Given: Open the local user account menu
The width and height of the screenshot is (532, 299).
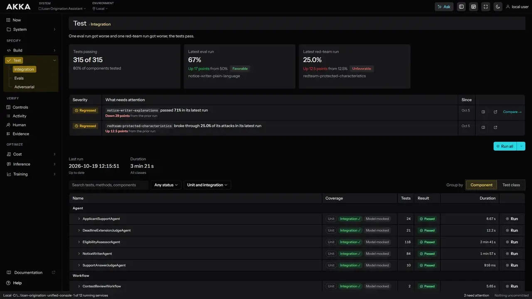Looking at the screenshot, I should point(517,7).
